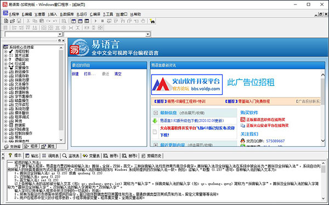Click the Paste clipboard toolbar icon
The width and height of the screenshot is (329, 205).
coord(42,21)
